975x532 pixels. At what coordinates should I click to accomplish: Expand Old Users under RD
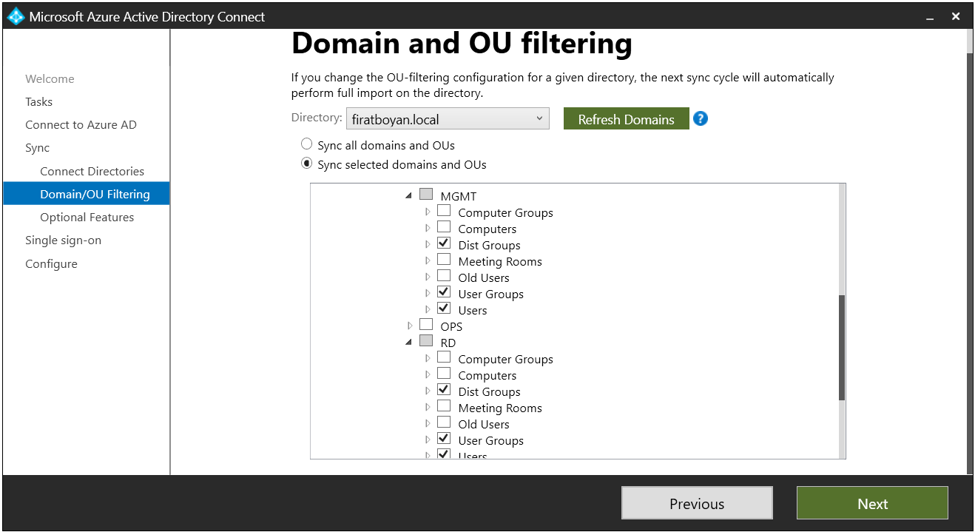427,424
